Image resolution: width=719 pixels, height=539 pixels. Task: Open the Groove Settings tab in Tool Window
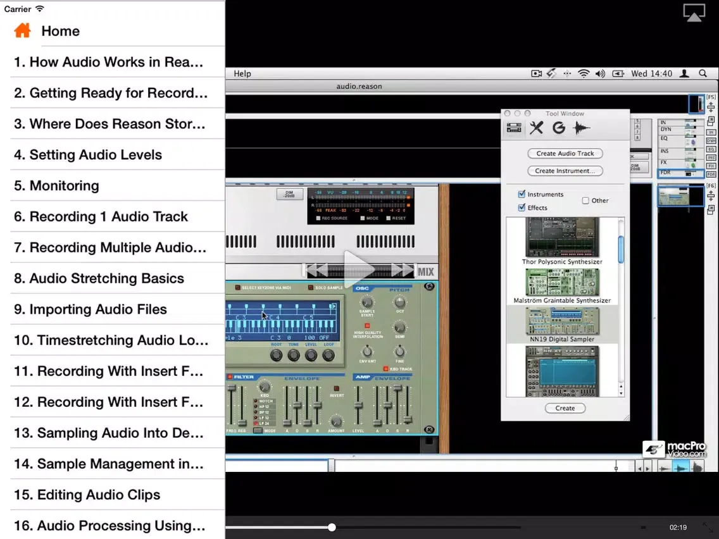coord(558,128)
